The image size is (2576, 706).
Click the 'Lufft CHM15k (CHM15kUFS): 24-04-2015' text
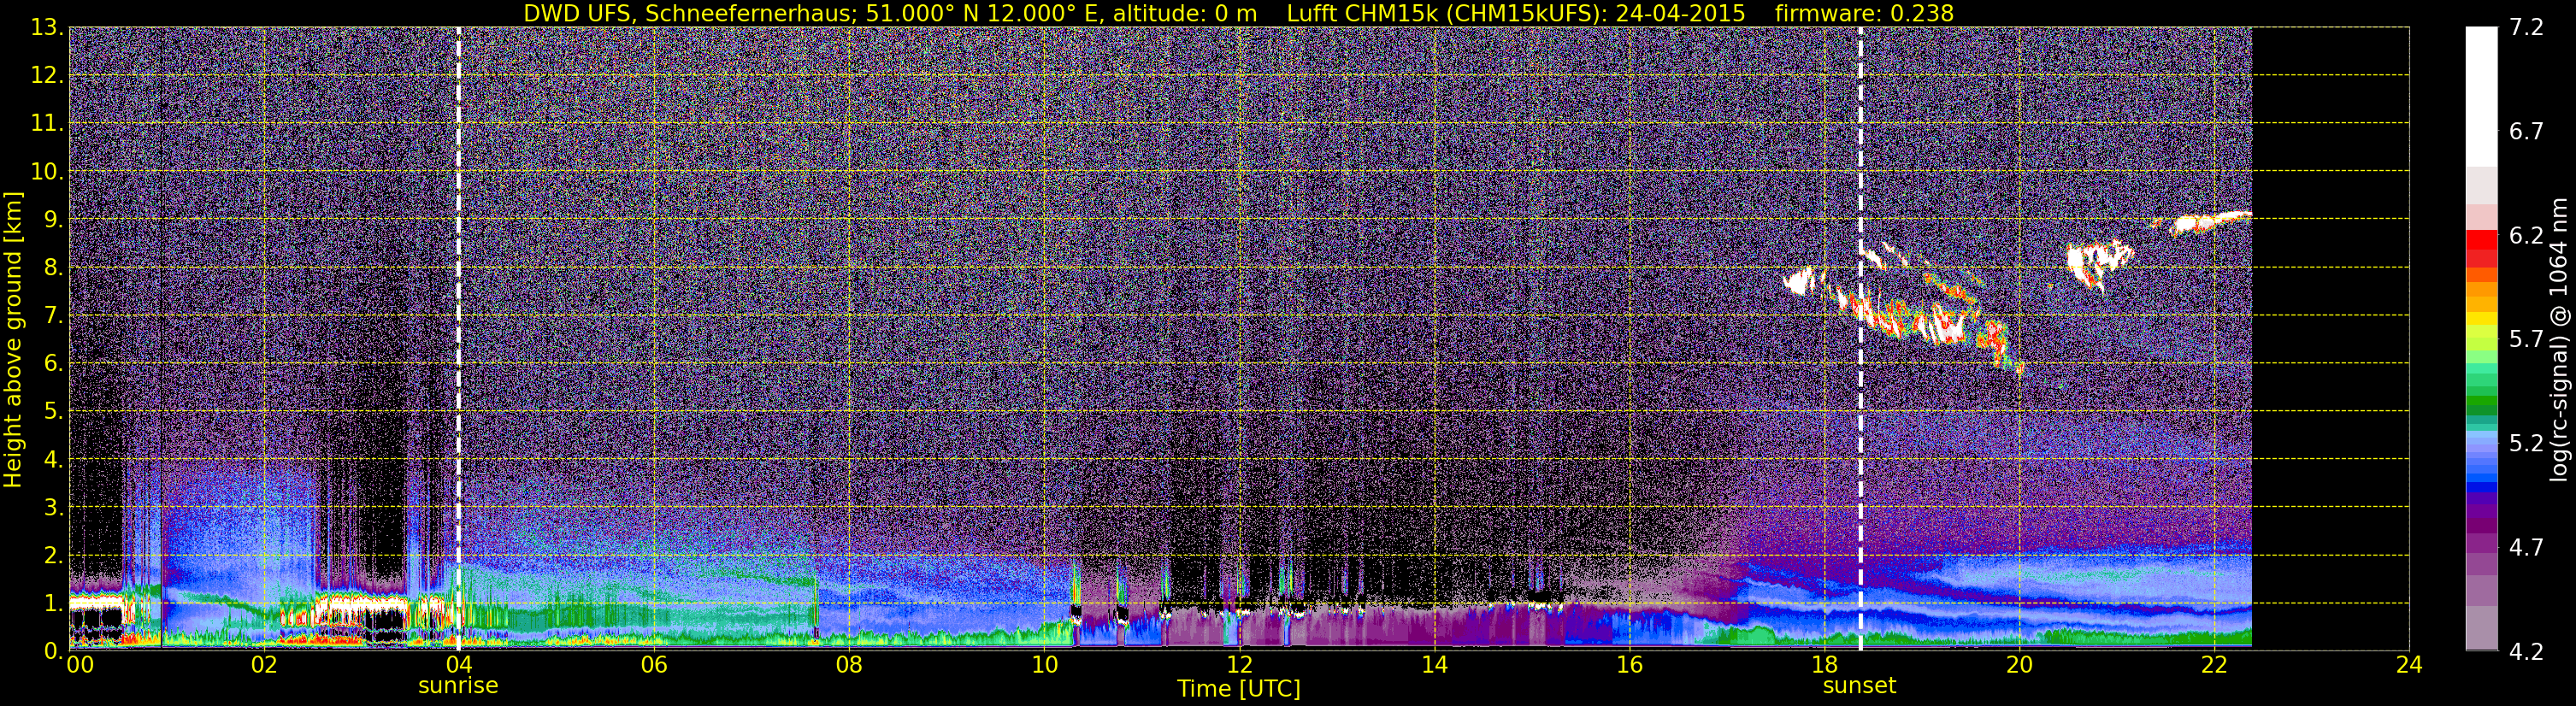(x=1516, y=13)
